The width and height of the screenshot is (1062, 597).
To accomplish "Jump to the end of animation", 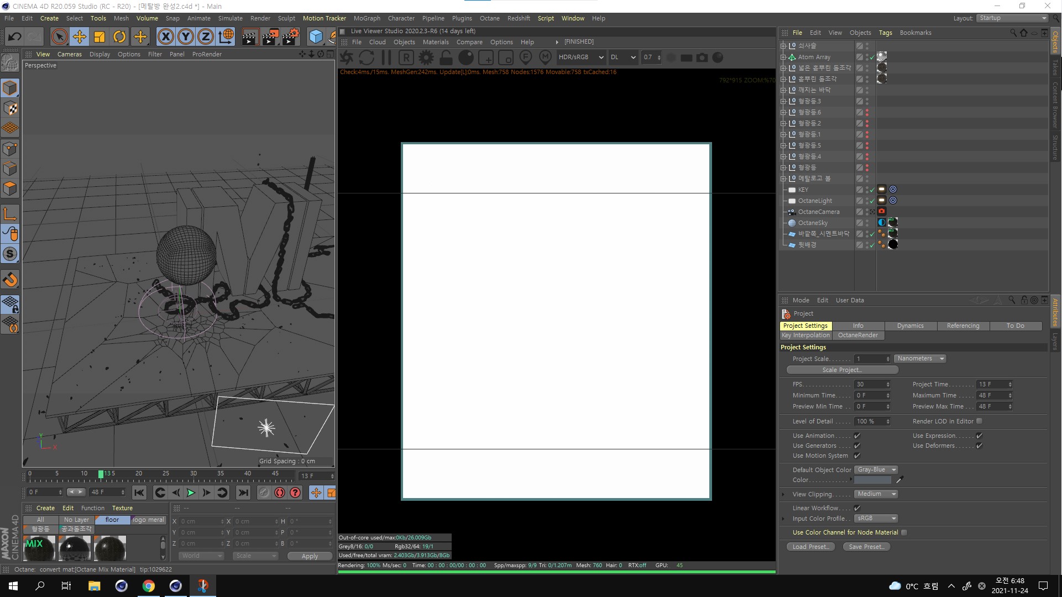I will pyautogui.click(x=243, y=493).
